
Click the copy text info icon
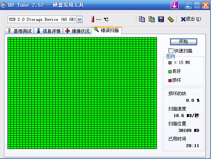point(142,19)
